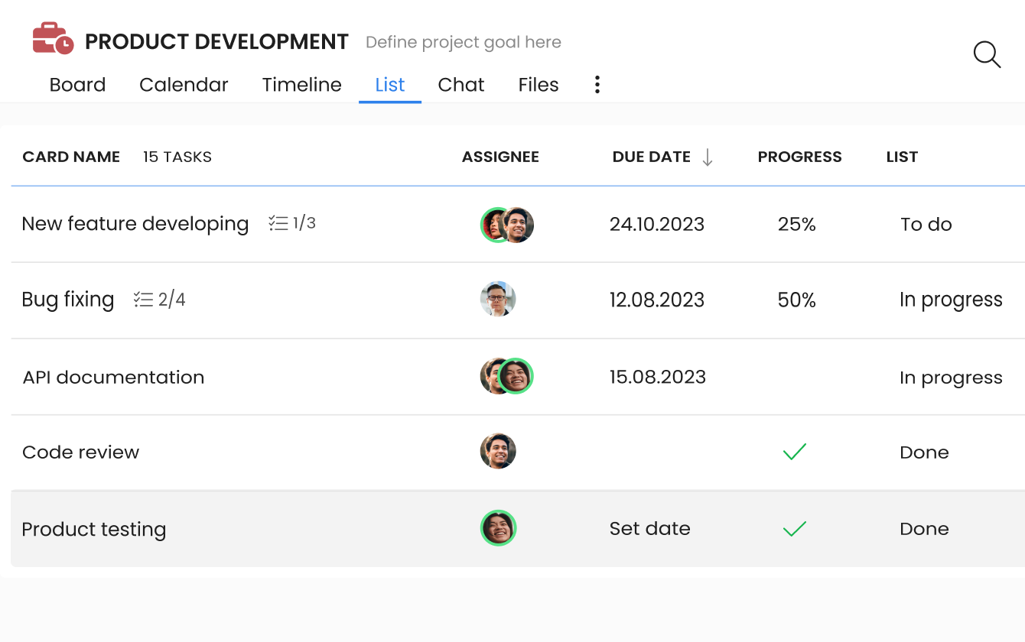Click the ASSIGNEE column header
This screenshot has width=1025, height=642.
[500, 157]
